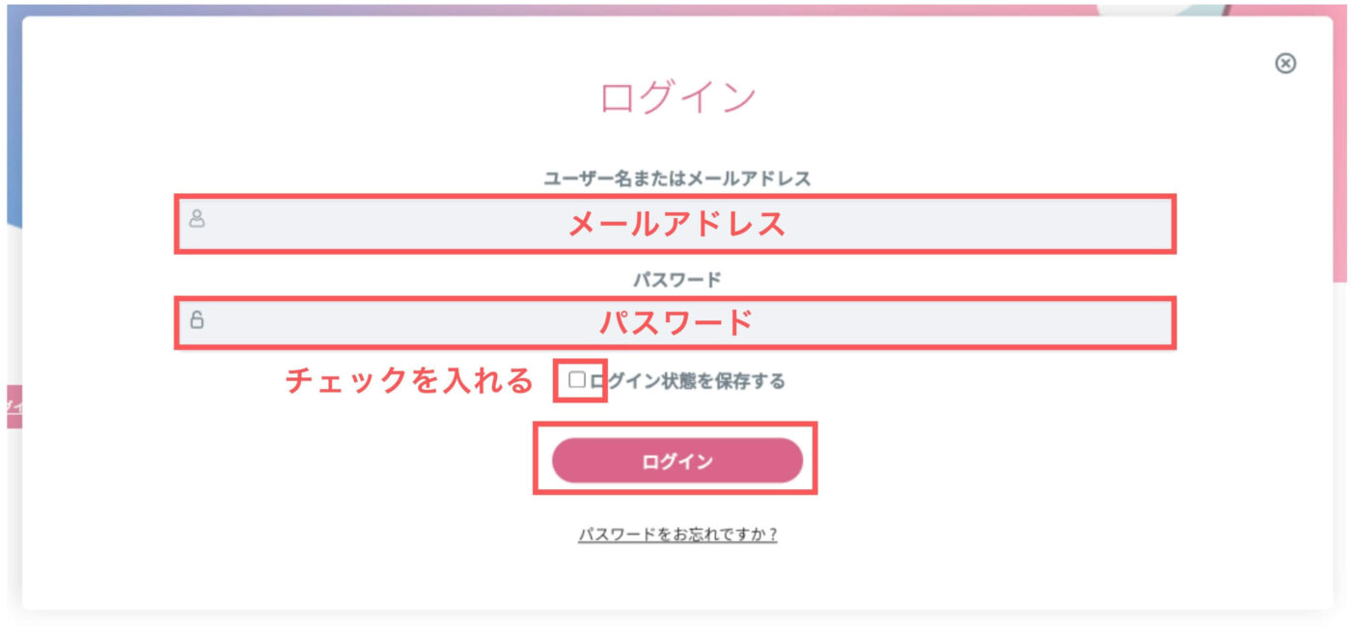Close the login dialog with the X icon
This screenshot has width=1351, height=631.
pos(1285,63)
